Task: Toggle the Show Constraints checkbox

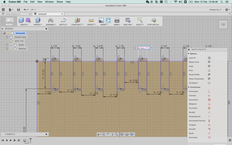Action: tap(209, 79)
